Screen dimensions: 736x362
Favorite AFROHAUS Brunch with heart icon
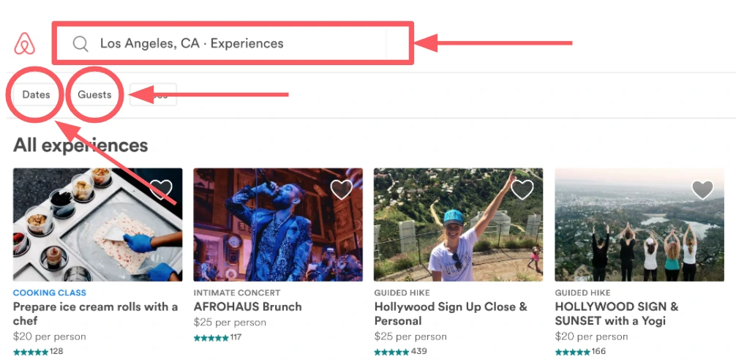tap(342, 189)
